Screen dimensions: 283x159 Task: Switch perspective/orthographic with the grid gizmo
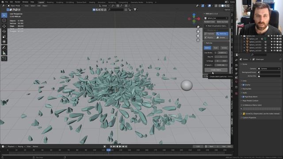coord(198,40)
